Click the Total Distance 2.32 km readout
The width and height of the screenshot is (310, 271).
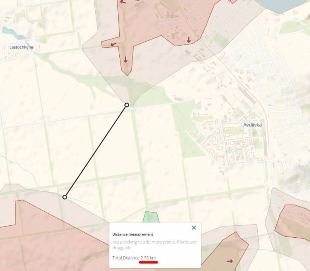coord(134,258)
